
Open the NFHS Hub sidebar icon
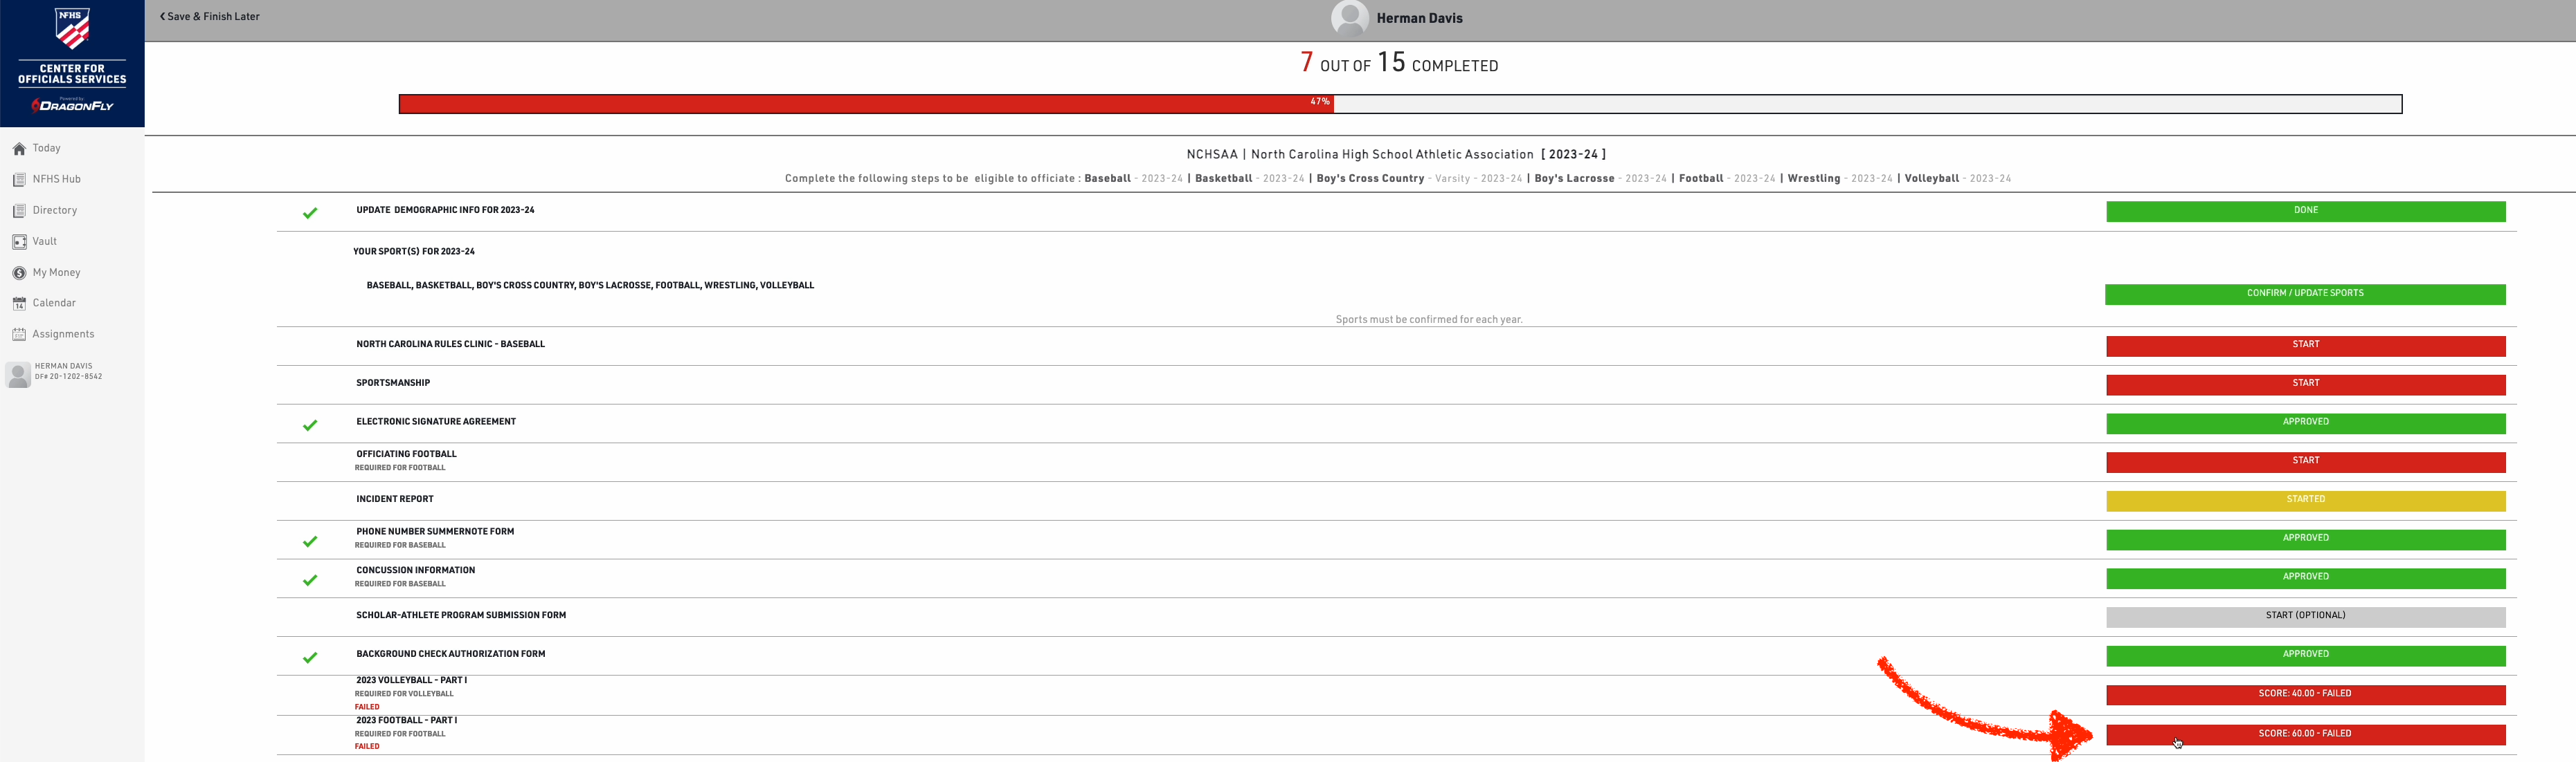pos(19,180)
